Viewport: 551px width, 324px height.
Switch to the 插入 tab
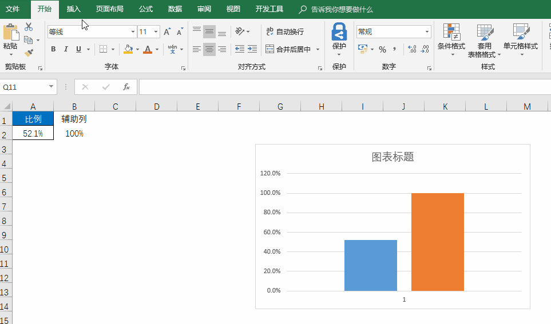coord(74,9)
